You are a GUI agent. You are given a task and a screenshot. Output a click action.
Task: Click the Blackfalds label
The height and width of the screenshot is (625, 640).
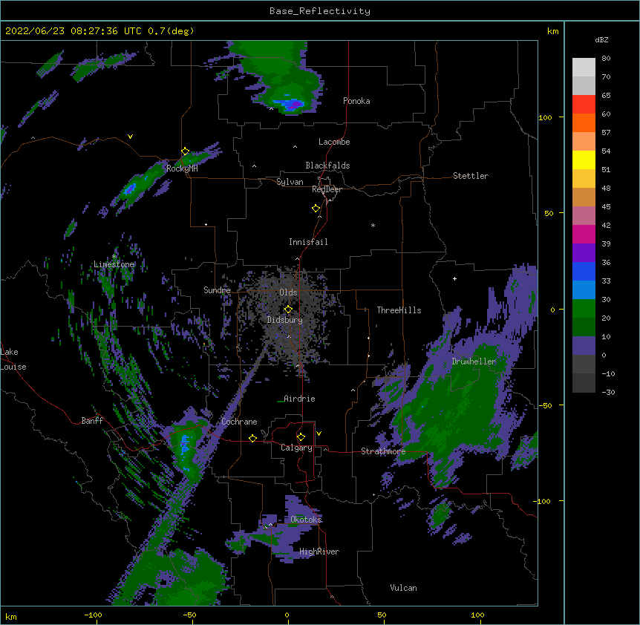click(327, 166)
